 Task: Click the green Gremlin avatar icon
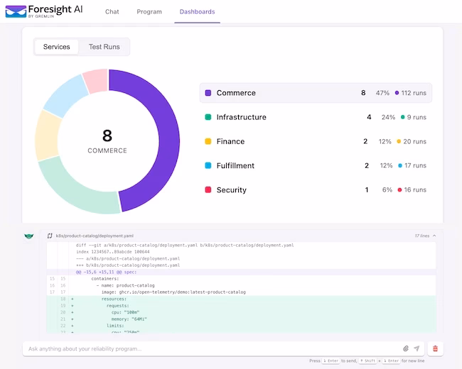(29, 236)
